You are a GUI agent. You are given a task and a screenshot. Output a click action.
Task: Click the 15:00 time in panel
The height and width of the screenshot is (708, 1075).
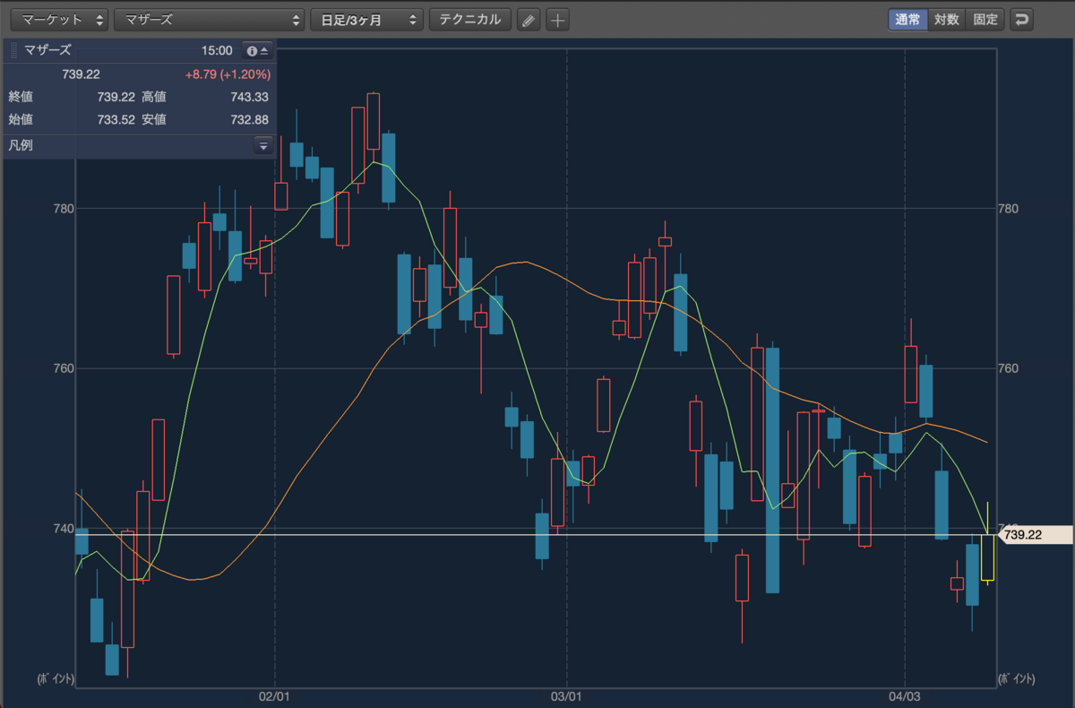pyautogui.click(x=218, y=51)
